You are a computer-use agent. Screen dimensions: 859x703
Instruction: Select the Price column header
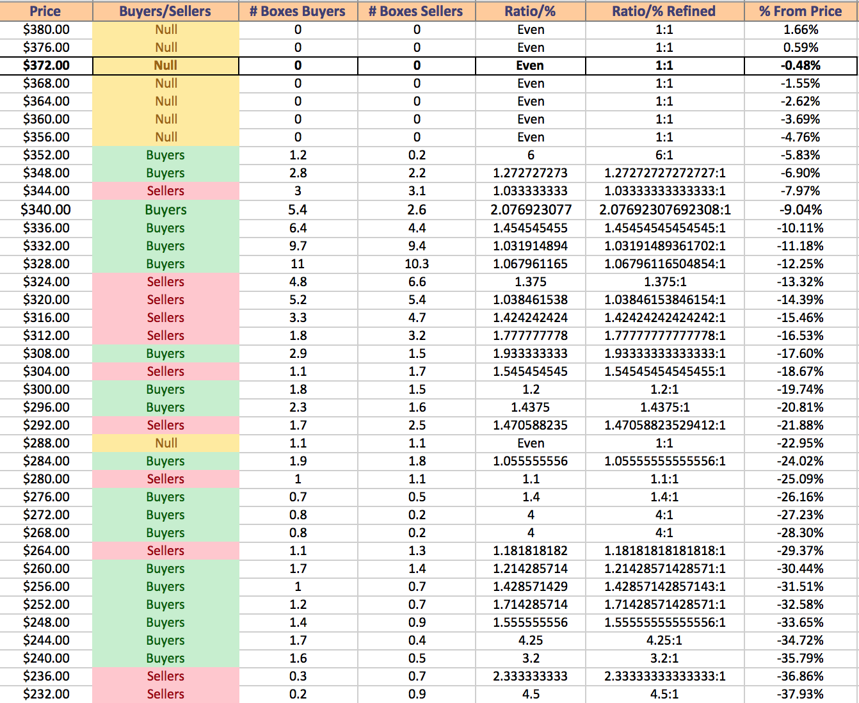pos(46,11)
